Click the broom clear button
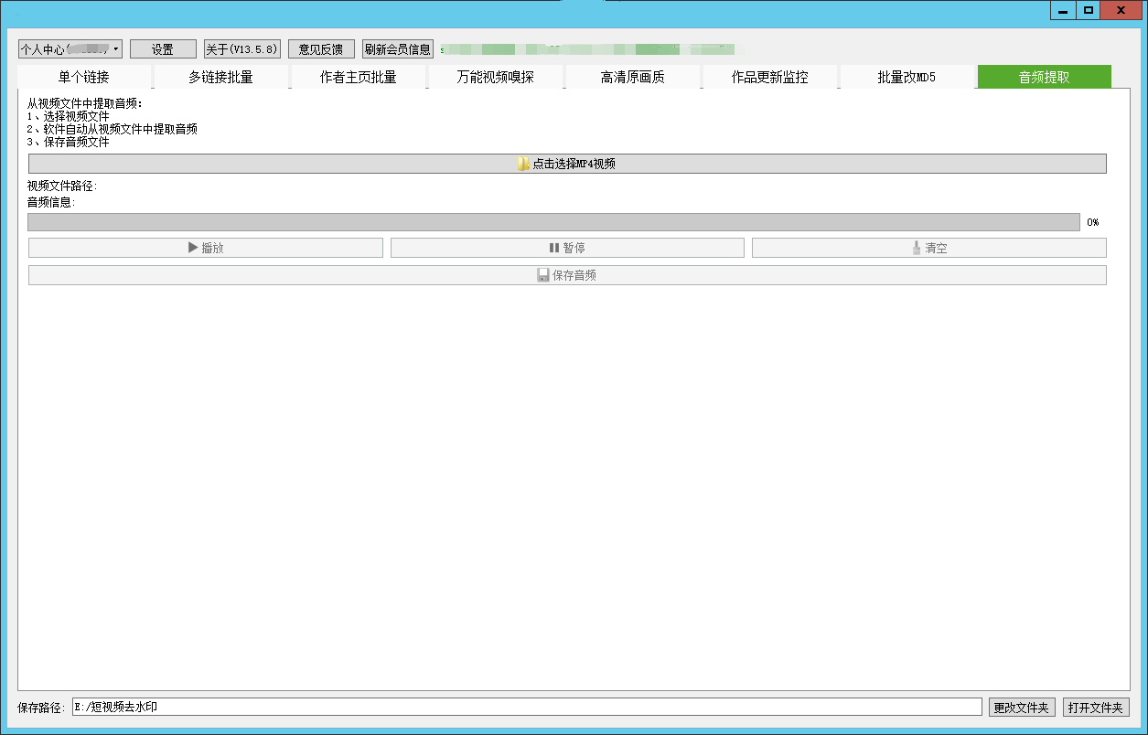 click(928, 248)
